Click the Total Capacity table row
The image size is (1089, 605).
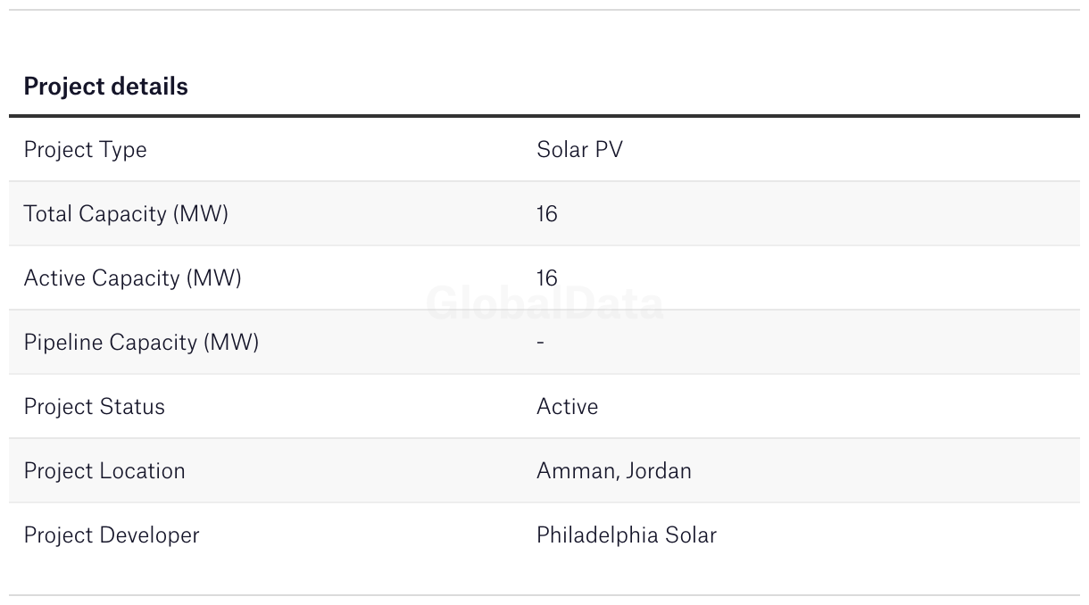[x=544, y=214]
